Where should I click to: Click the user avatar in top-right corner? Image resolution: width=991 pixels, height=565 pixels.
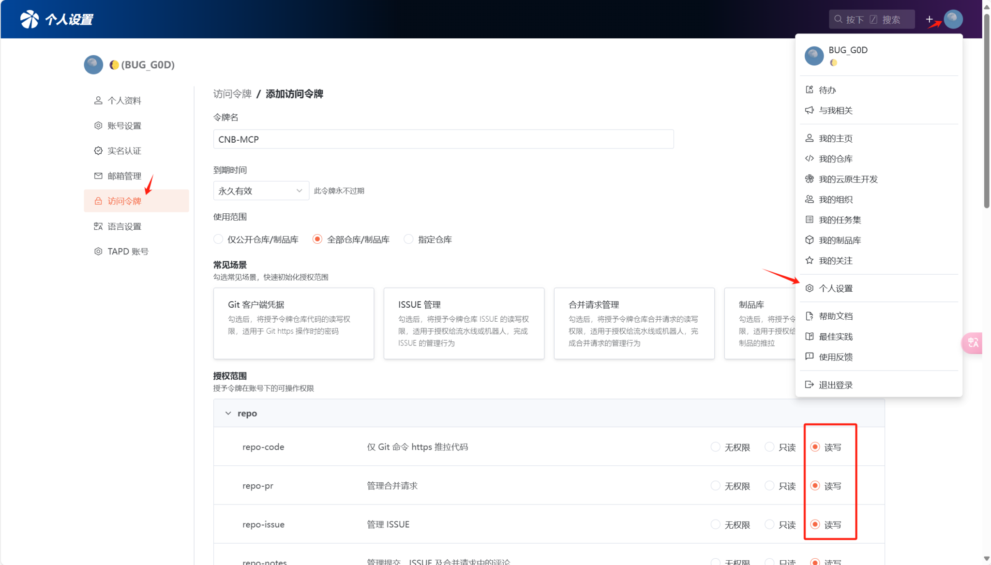click(953, 19)
